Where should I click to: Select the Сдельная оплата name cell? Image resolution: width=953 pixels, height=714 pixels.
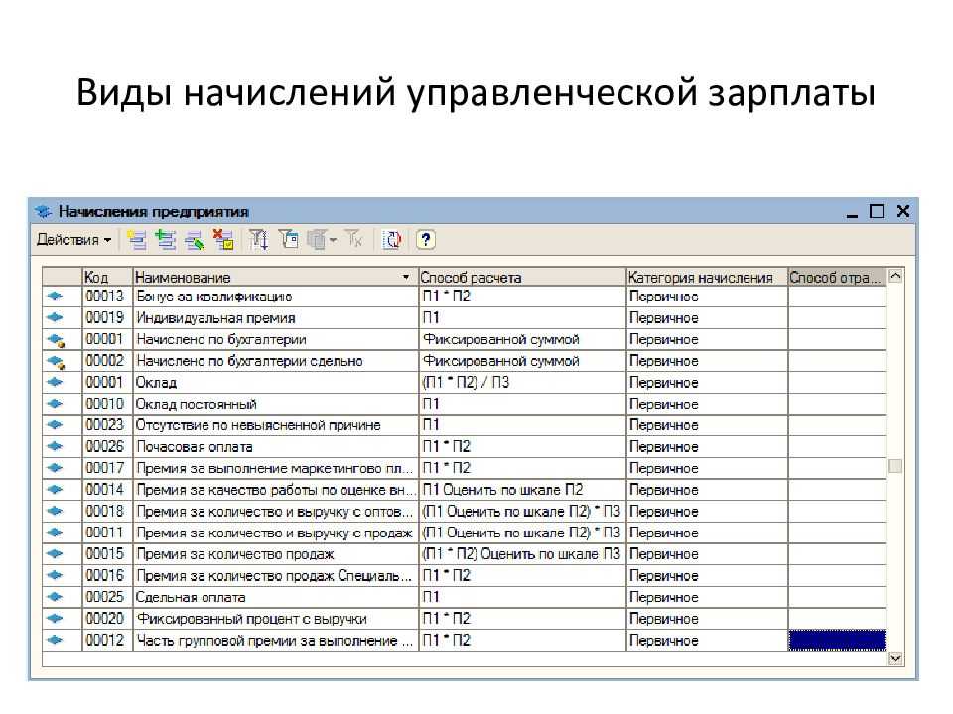point(275,597)
